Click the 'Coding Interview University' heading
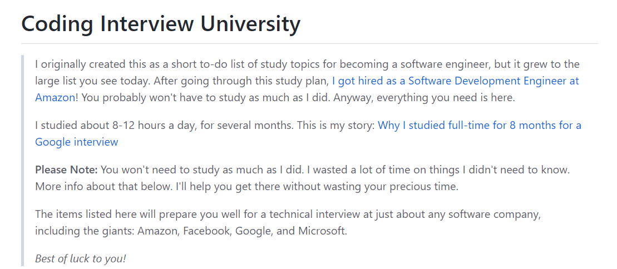Screen dimensions: 617x269 [161, 24]
